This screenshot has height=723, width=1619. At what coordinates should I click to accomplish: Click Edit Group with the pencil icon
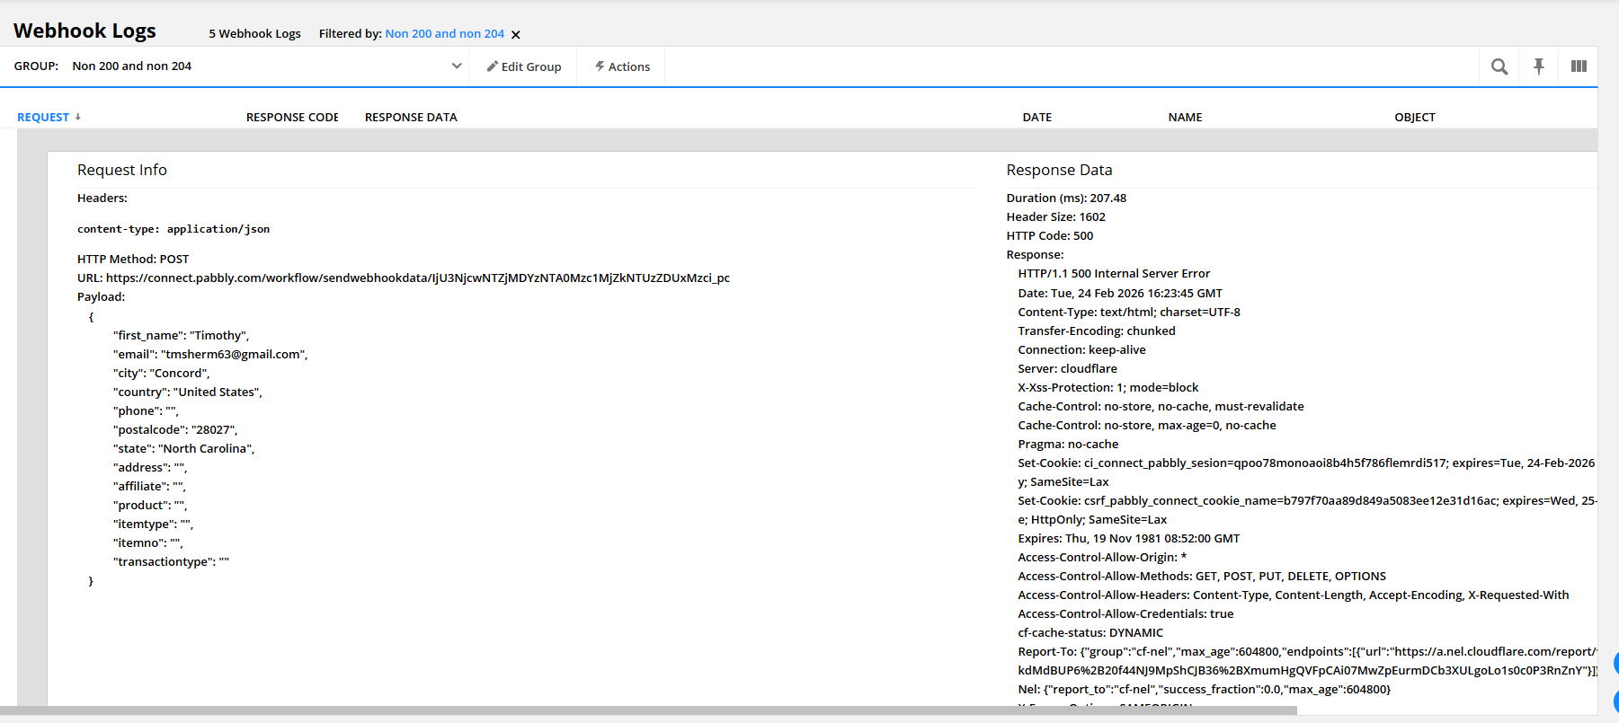pos(524,66)
